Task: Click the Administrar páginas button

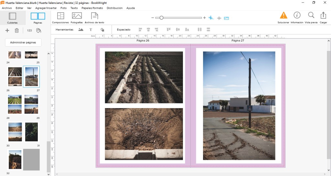Action: [23, 42]
